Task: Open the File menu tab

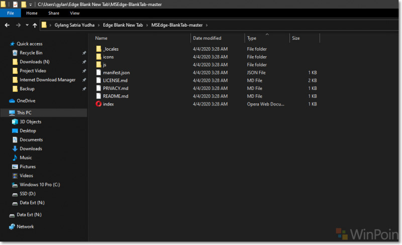Action: pos(10,13)
